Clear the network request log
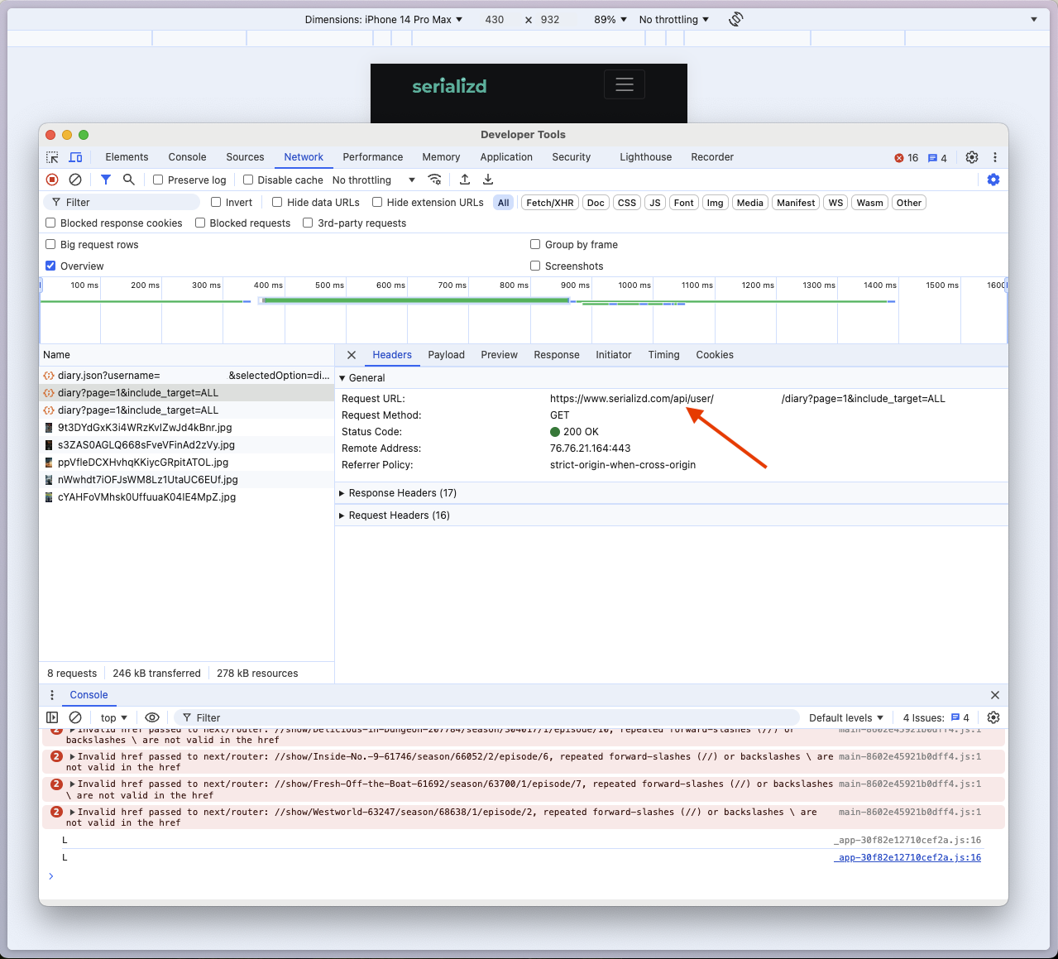The image size is (1058, 959). coord(74,179)
